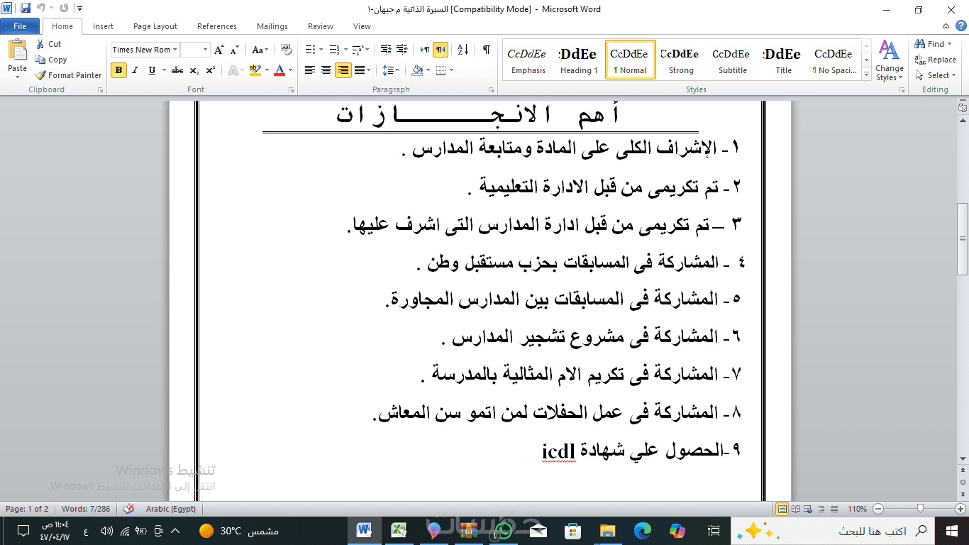The height and width of the screenshot is (545, 969).
Task: Open the Change Styles dropdown
Action: (x=889, y=60)
